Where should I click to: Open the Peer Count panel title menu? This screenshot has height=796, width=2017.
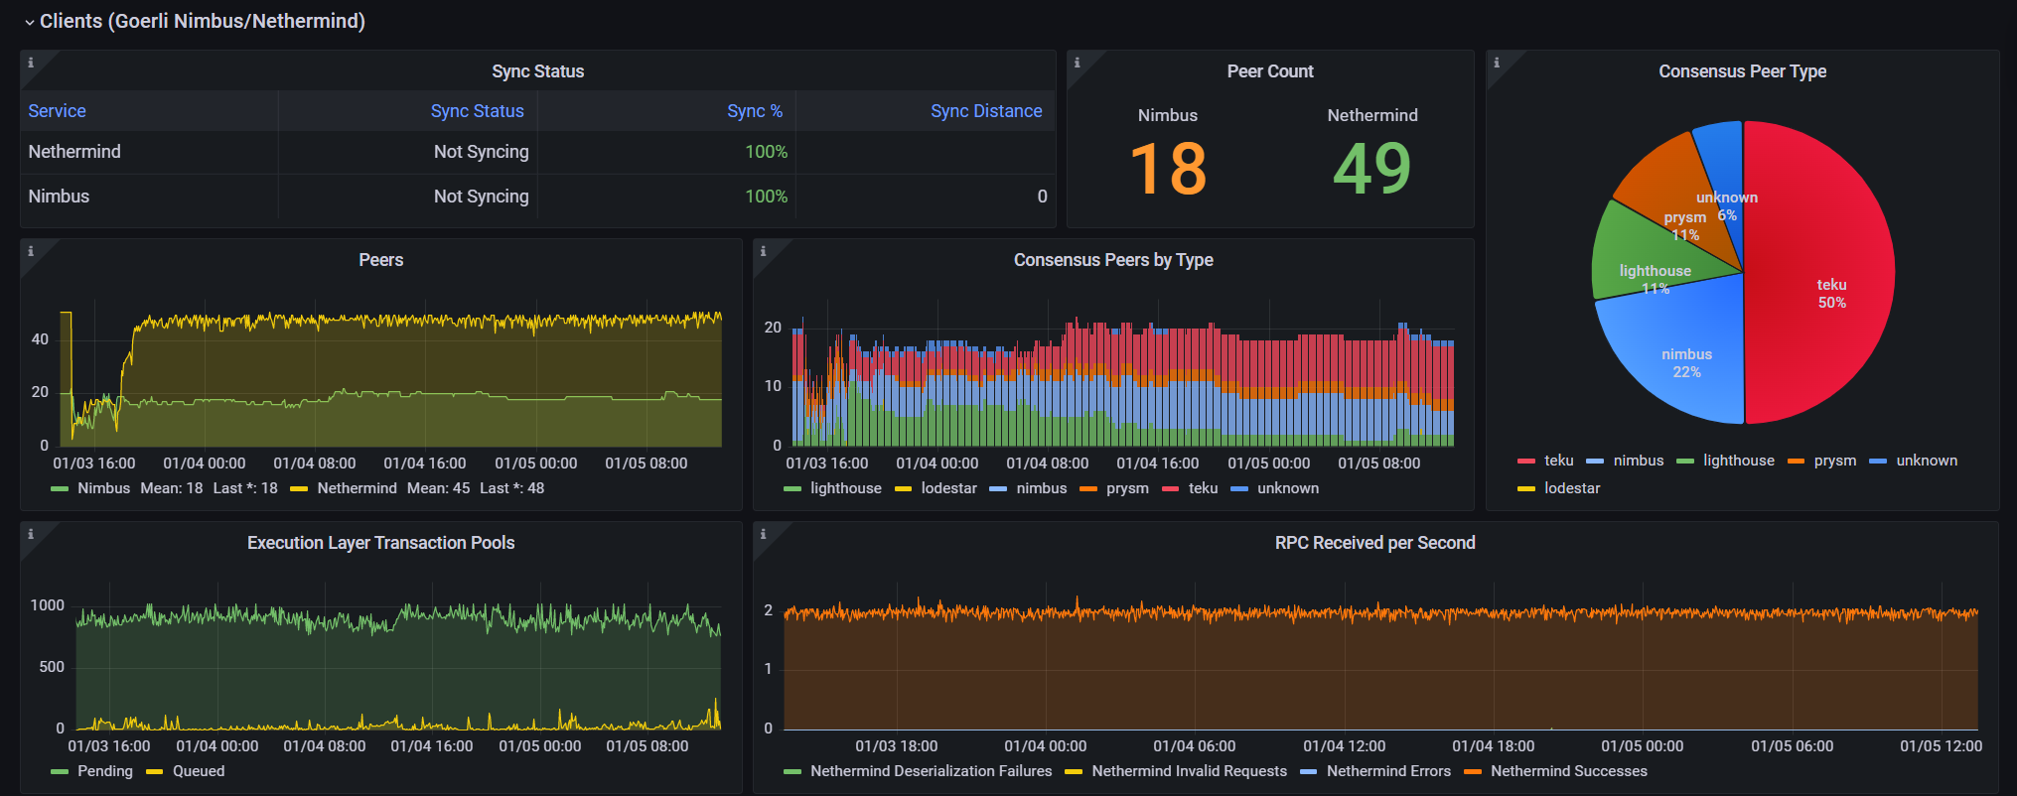(x=1270, y=71)
